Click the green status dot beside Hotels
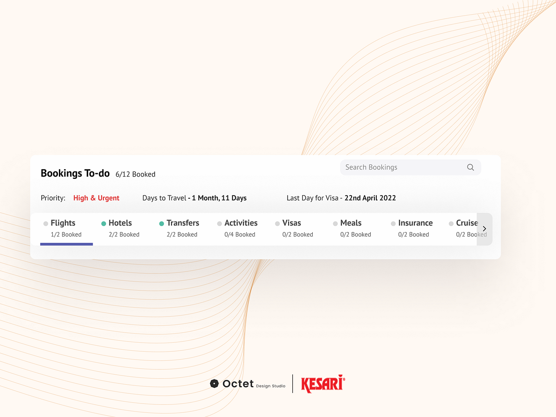 (x=103, y=223)
